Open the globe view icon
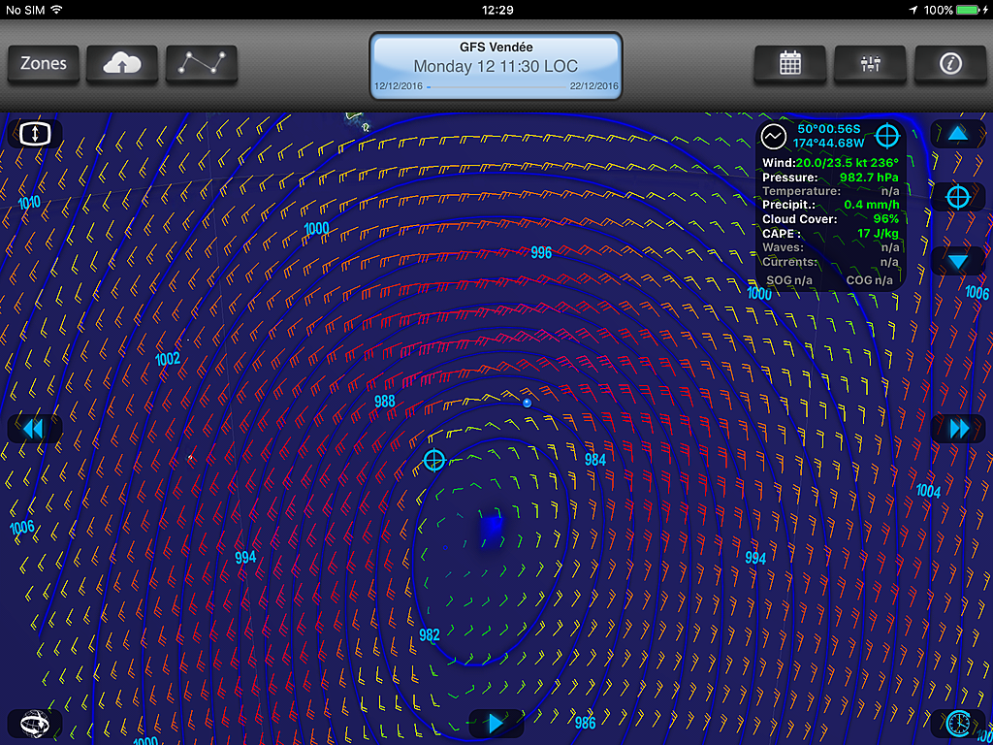The height and width of the screenshot is (745, 993). point(35,723)
